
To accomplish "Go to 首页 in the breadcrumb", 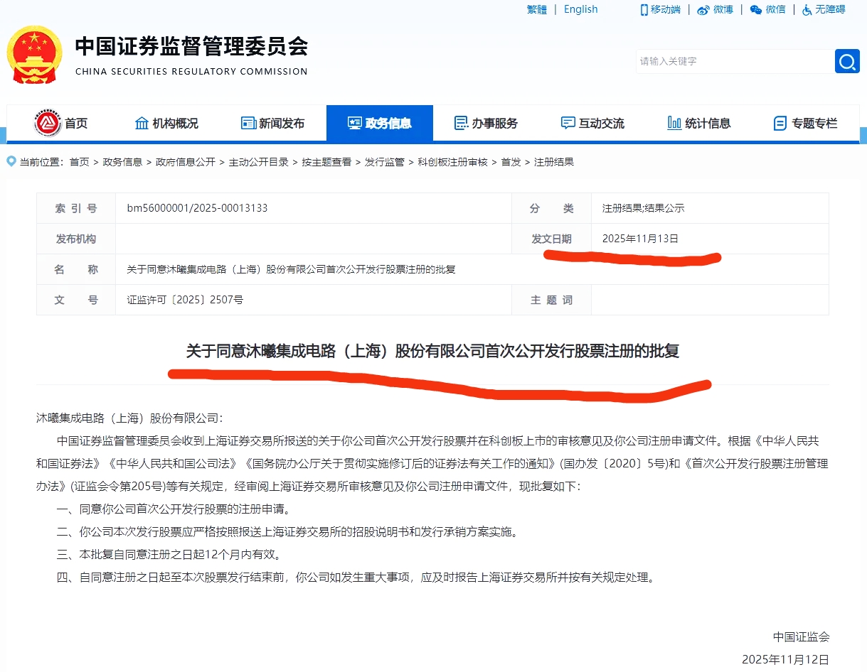I will 79,162.
